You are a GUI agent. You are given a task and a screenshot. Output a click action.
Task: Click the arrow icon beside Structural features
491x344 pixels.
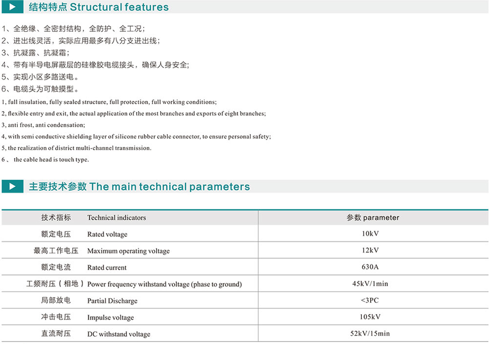coord(12,7)
